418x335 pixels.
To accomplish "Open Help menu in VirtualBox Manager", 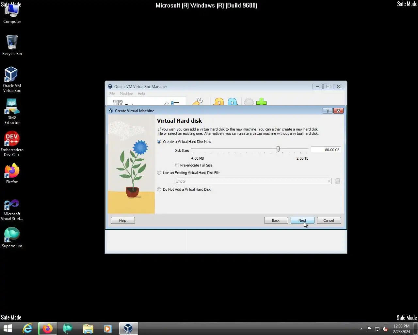I will pos(141,94).
